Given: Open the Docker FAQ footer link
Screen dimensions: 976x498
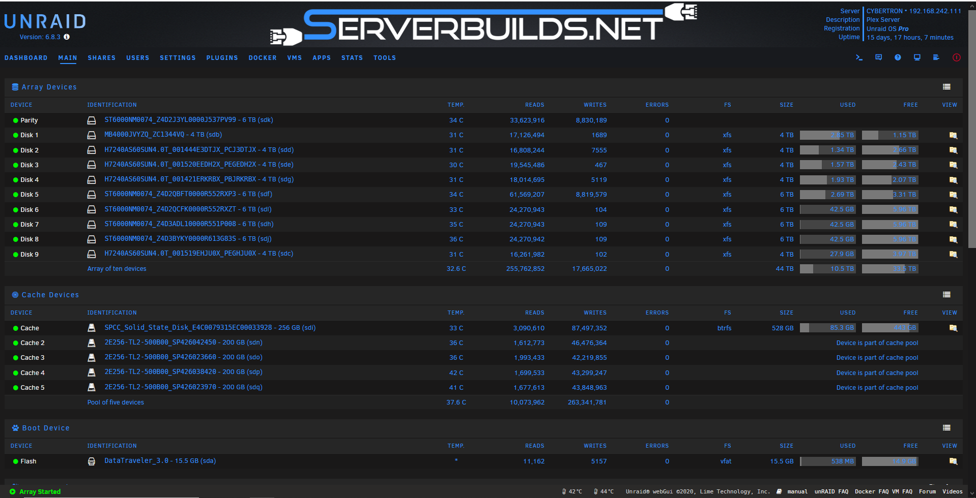Looking at the screenshot, I should 872,491.
